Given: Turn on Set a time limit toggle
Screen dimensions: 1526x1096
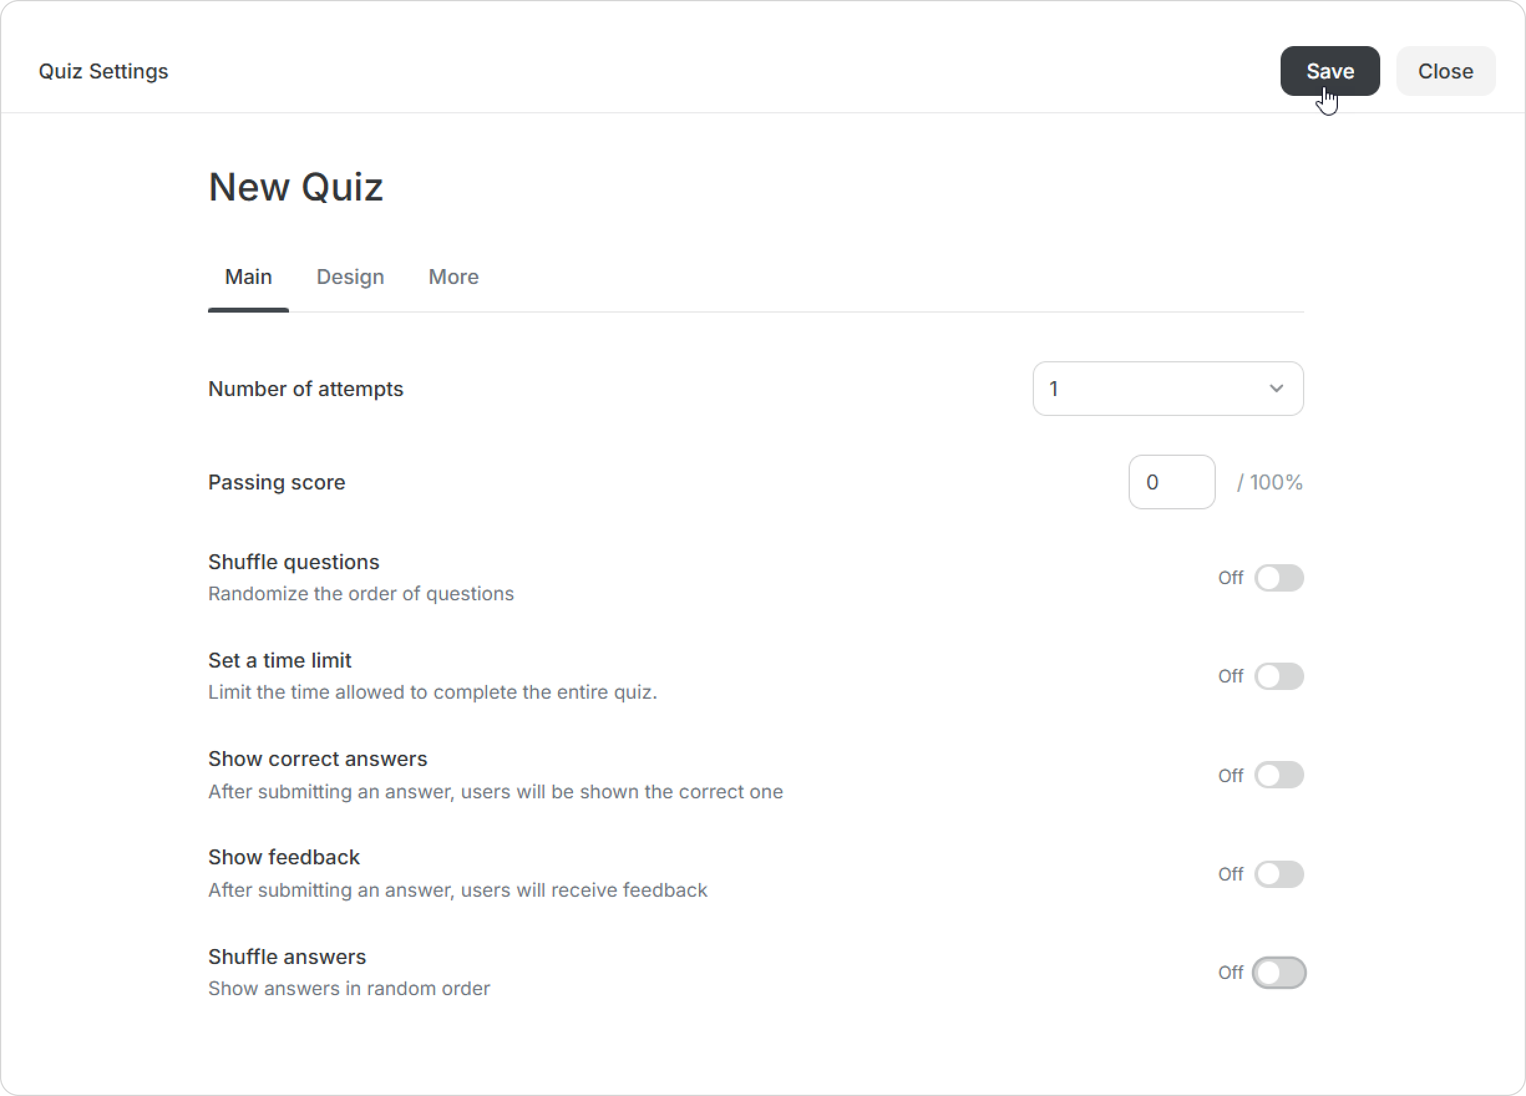Looking at the screenshot, I should [x=1279, y=676].
